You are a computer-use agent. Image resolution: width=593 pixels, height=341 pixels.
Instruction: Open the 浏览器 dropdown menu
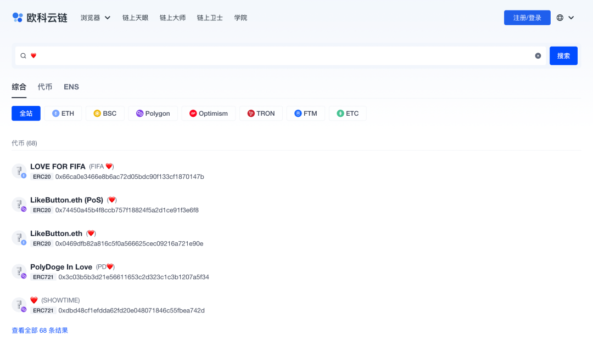tap(96, 18)
